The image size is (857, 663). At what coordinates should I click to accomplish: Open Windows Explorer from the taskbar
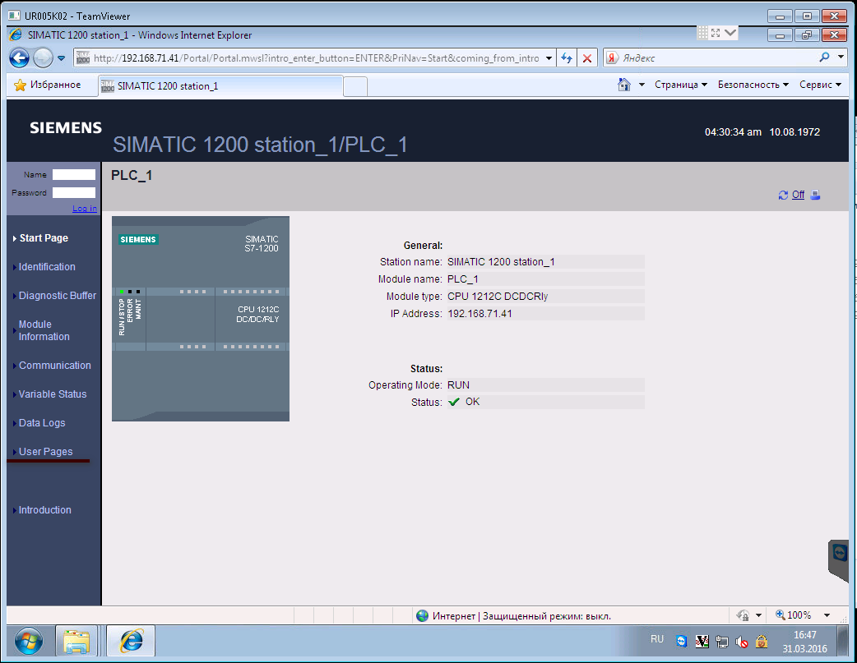(x=77, y=640)
